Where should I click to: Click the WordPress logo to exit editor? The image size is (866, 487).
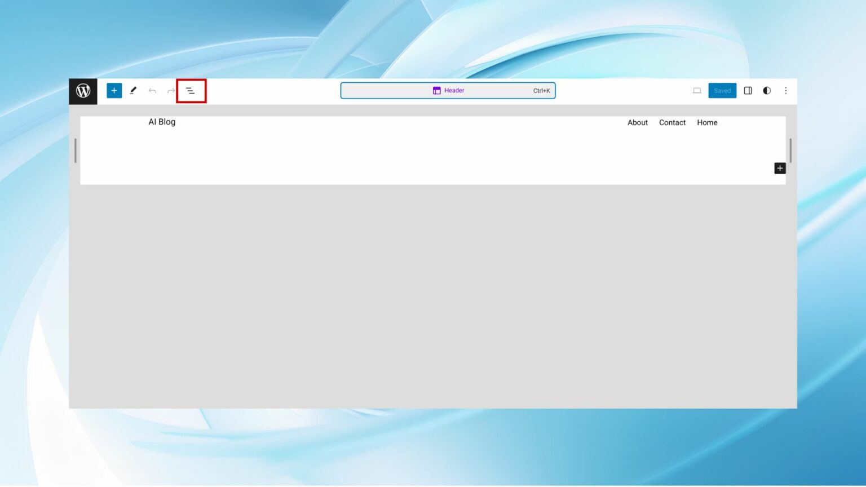point(83,90)
